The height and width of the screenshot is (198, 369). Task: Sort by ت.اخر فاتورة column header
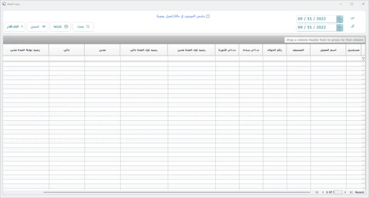tap(227, 50)
